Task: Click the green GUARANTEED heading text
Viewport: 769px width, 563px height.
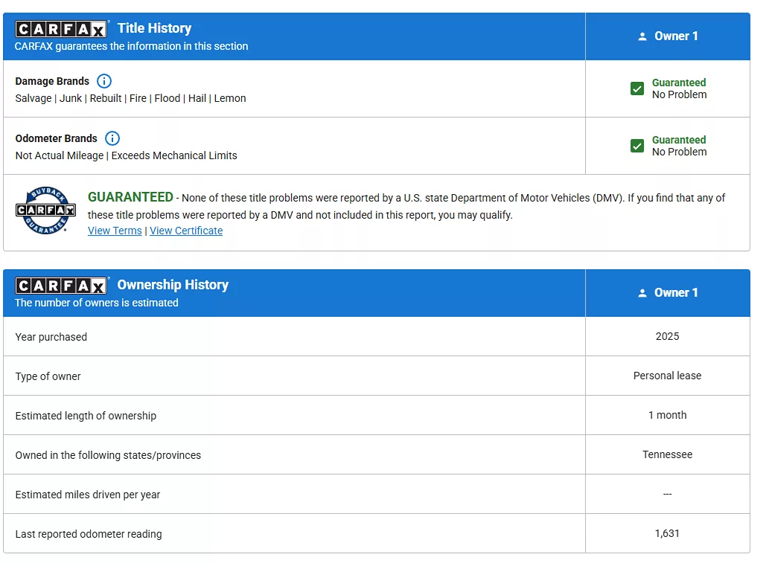Action: (130, 197)
